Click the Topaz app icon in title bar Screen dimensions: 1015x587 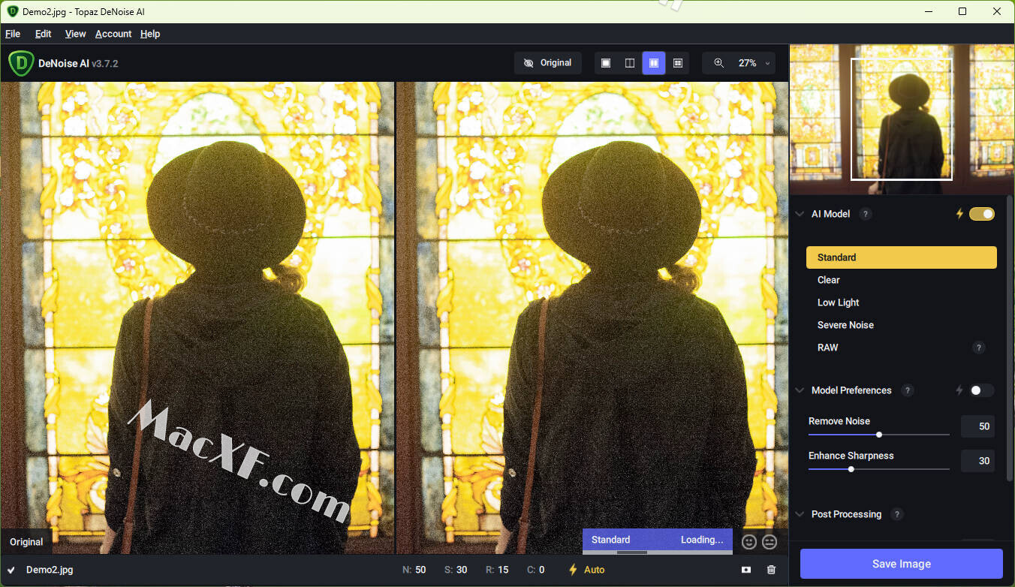click(12, 11)
